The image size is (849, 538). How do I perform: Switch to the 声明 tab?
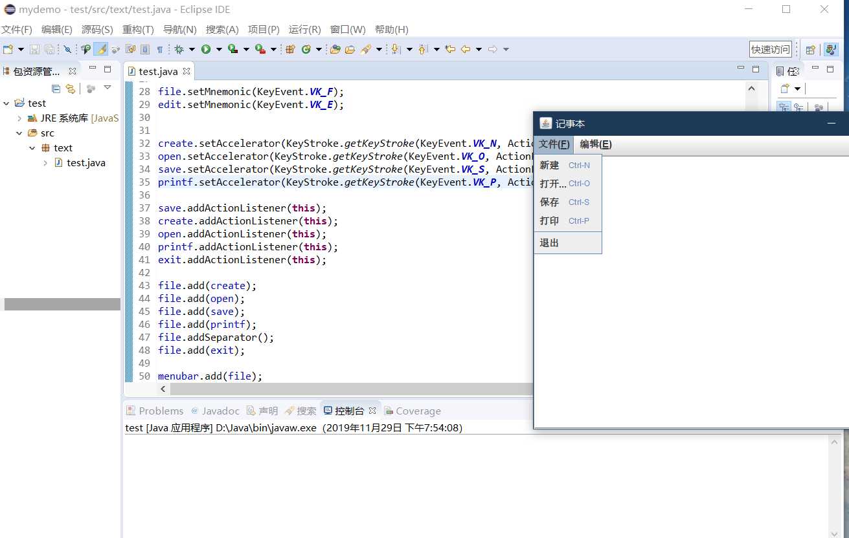click(262, 411)
